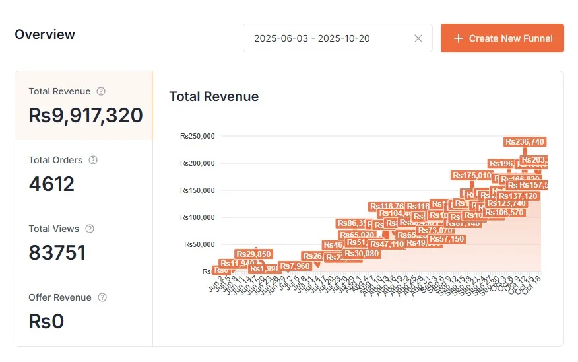Image resolution: width=578 pixels, height=362 pixels.
Task: Switch to the Total Orders metric card
Action: [84, 174]
